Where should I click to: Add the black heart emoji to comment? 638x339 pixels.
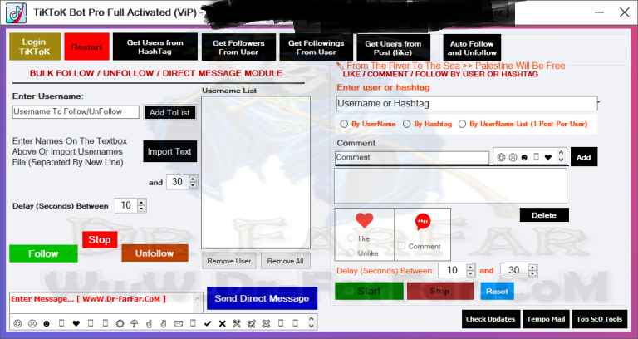click(548, 157)
